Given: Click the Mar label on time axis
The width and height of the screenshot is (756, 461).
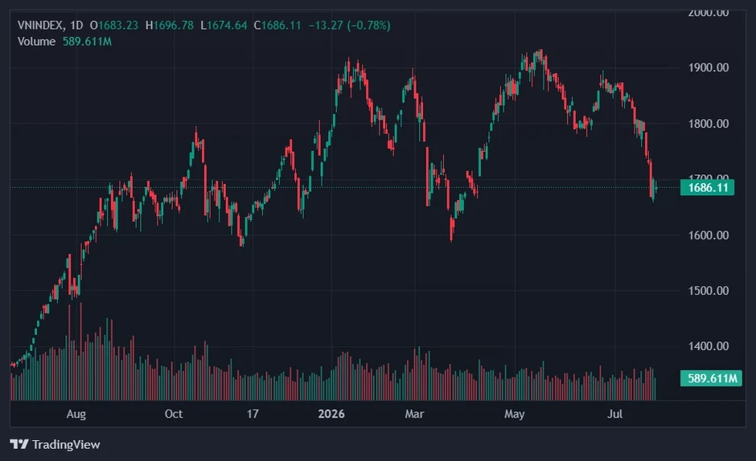Looking at the screenshot, I should (x=414, y=414).
